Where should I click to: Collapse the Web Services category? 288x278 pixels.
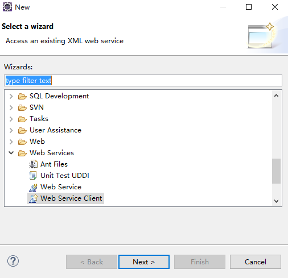click(x=11, y=153)
